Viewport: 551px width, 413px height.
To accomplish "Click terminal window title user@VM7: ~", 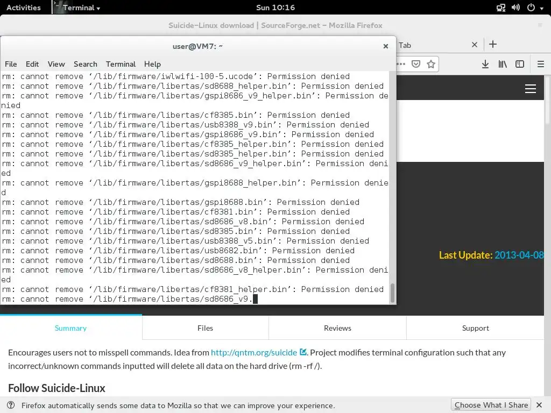I will coord(197,46).
